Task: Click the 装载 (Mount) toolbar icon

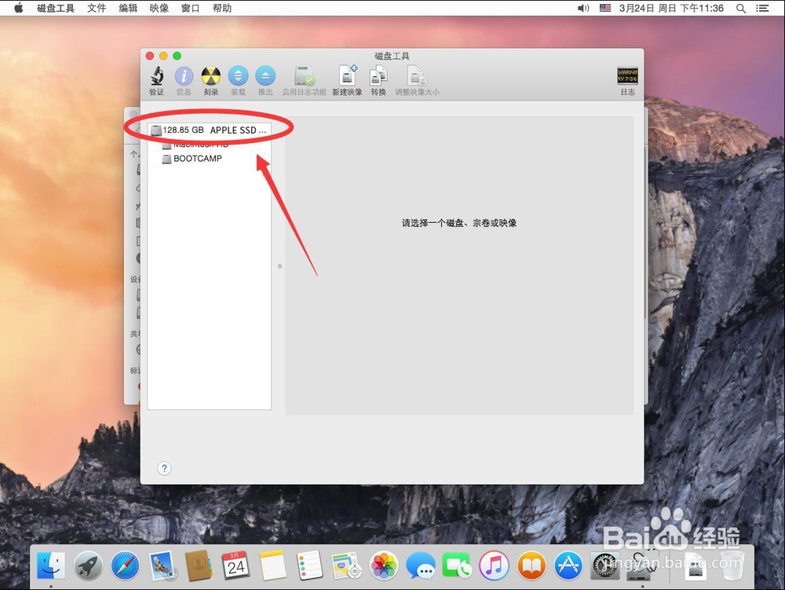Action: pos(238,76)
